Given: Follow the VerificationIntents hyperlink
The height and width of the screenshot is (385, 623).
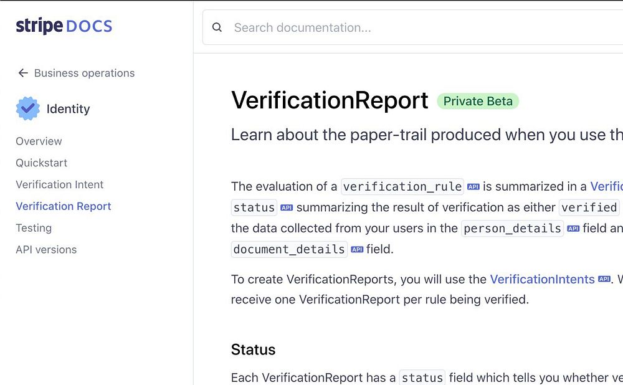Looking at the screenshot, I should (x=542, y=279).
